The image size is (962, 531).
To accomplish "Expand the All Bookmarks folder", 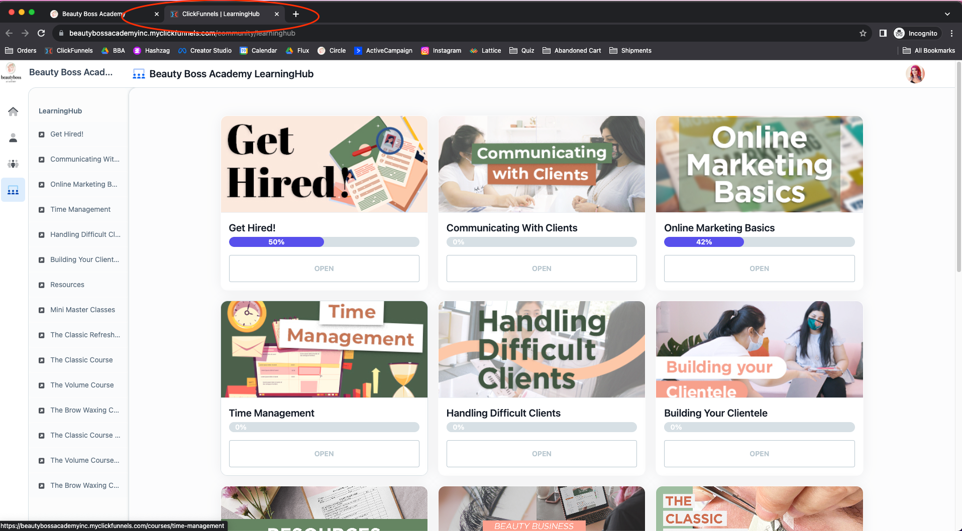I will click(929, 51).
